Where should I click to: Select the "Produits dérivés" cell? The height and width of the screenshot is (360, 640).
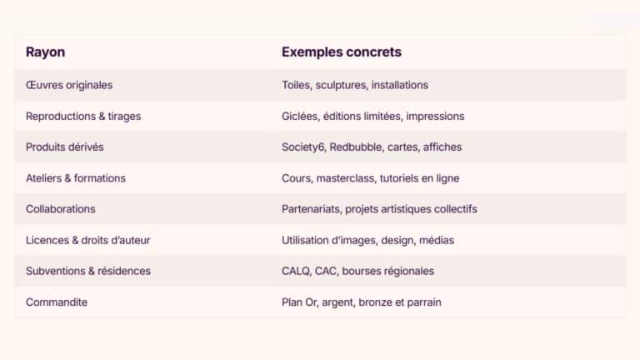pyautogui.click(x=65, y=147)
